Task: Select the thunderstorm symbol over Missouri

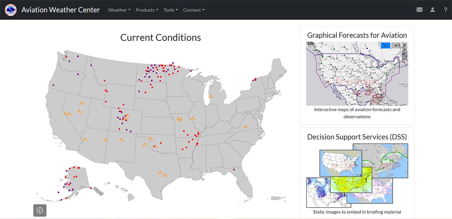Action: tap(179, 119)
